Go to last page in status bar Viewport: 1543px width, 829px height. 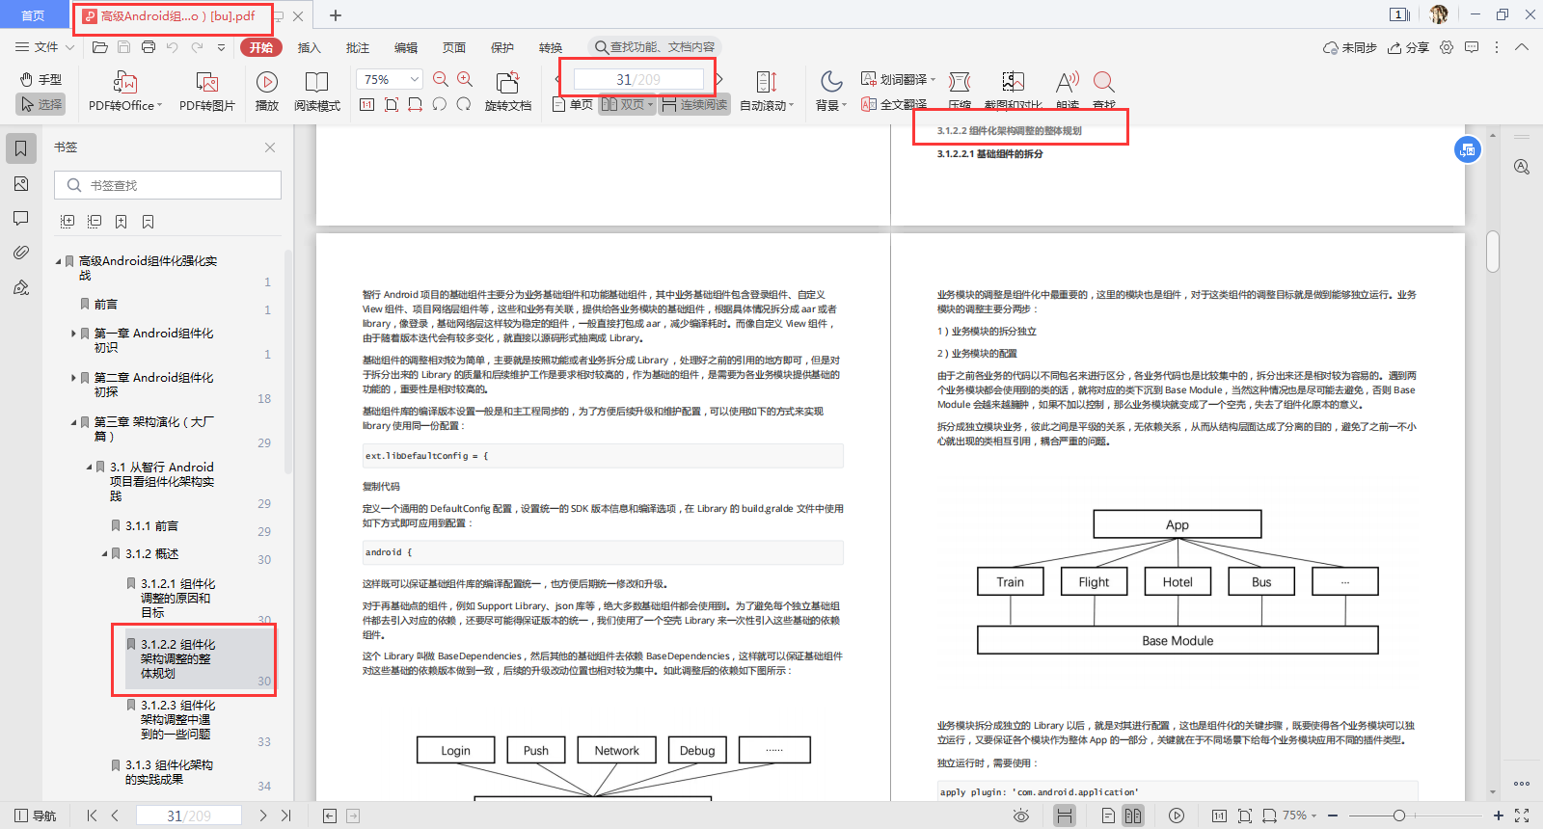point(286,816)
